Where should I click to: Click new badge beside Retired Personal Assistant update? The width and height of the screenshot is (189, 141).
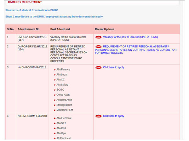[x=99, y=47]
